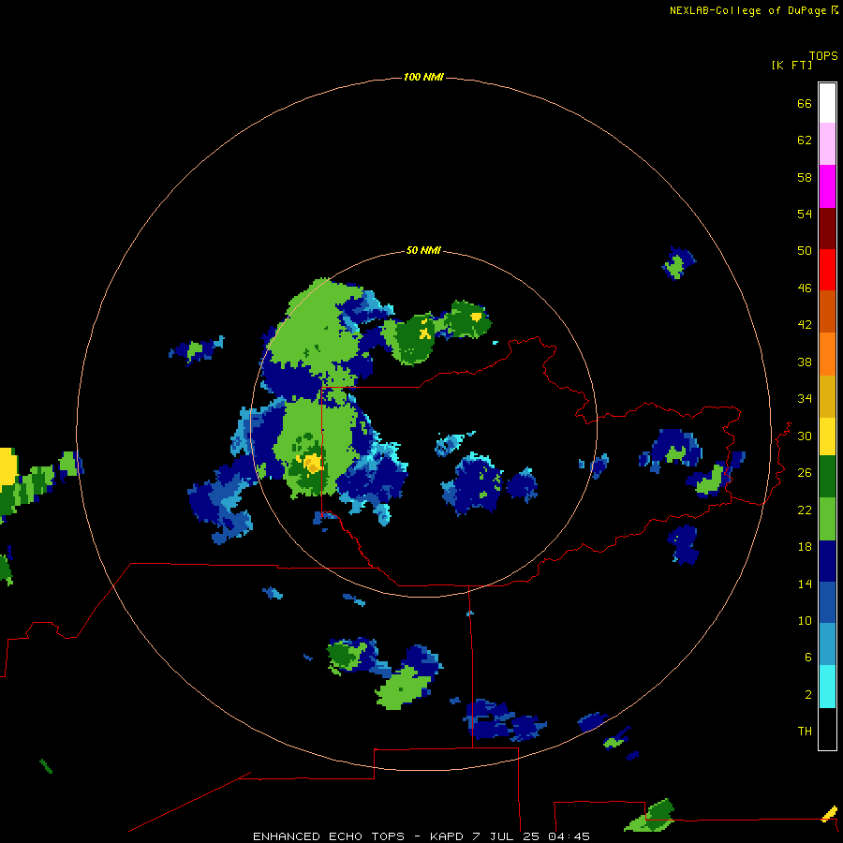Click the light pink legend swatch
Screen dimensions: 843x843
[827, 144]
